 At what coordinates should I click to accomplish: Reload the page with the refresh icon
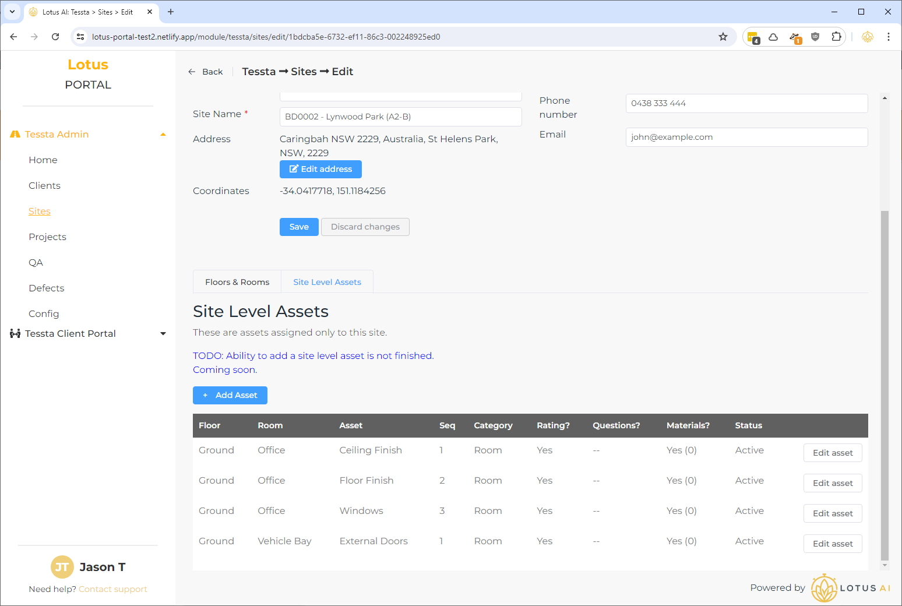pyautogui.click(x=55, y=37)
